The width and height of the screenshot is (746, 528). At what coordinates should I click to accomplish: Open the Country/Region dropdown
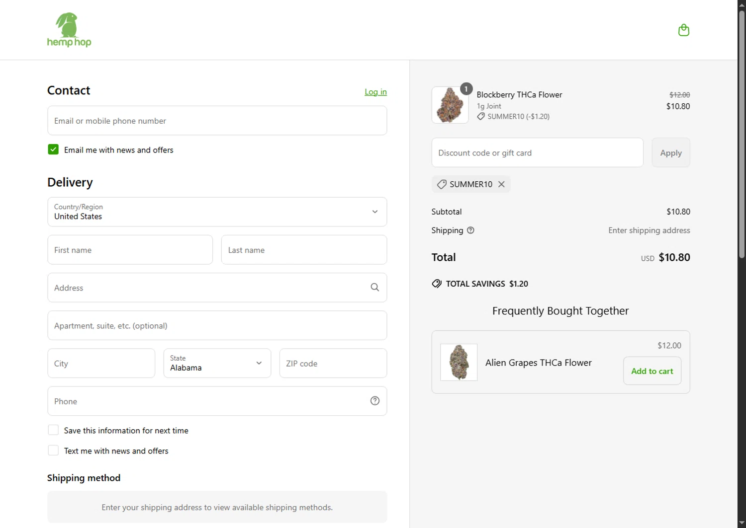(217, 212)
